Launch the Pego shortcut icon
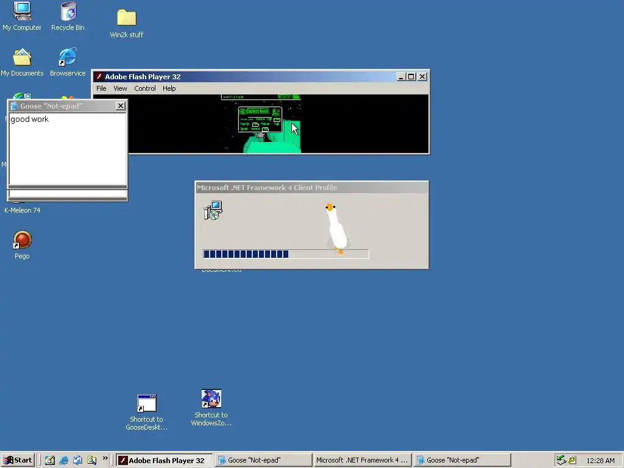The width and height of the screenshot is (624, 468). [22, 239]
